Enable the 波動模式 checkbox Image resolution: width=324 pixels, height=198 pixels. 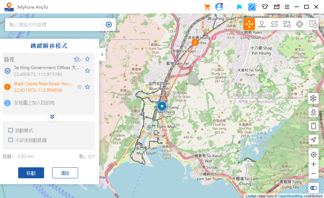[x=11, y=130]
